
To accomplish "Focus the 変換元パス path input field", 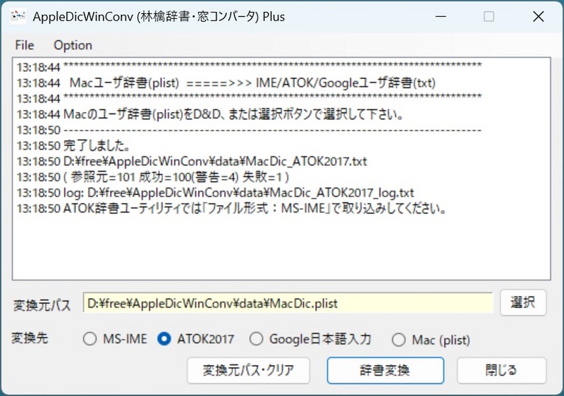I will coord(288,304).
